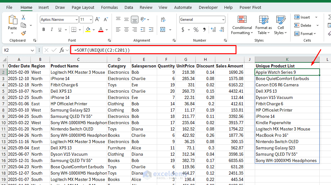This screenshot has width=331, height=185.
Task: Select the Format Painter brush
Action: 23,33
